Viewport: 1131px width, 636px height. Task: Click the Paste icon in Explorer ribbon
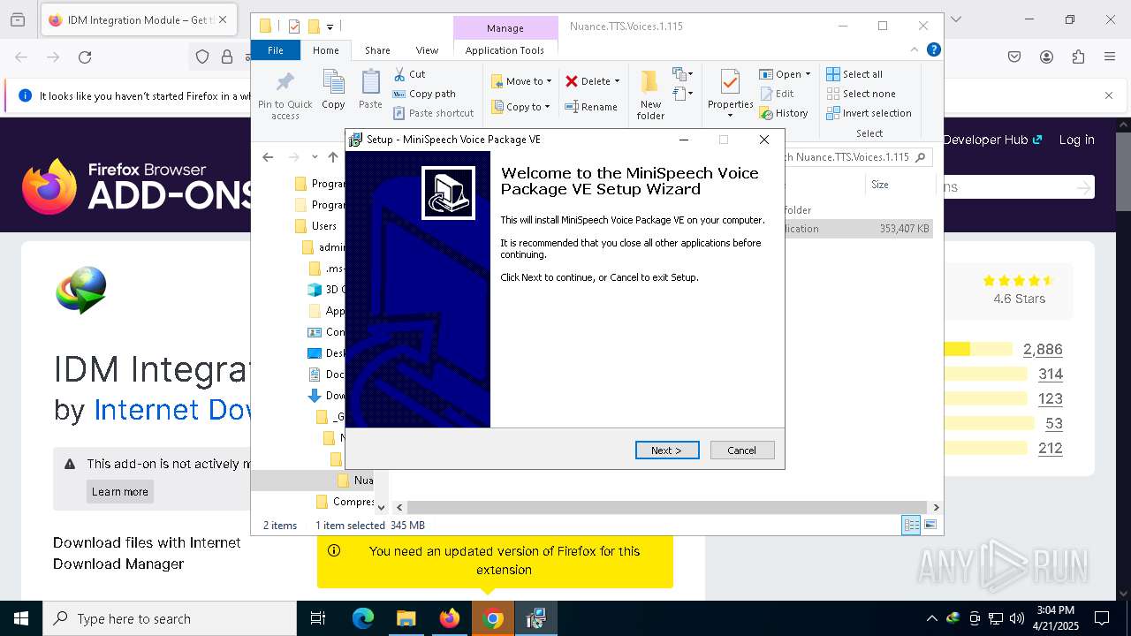click(x=370, y=90)
